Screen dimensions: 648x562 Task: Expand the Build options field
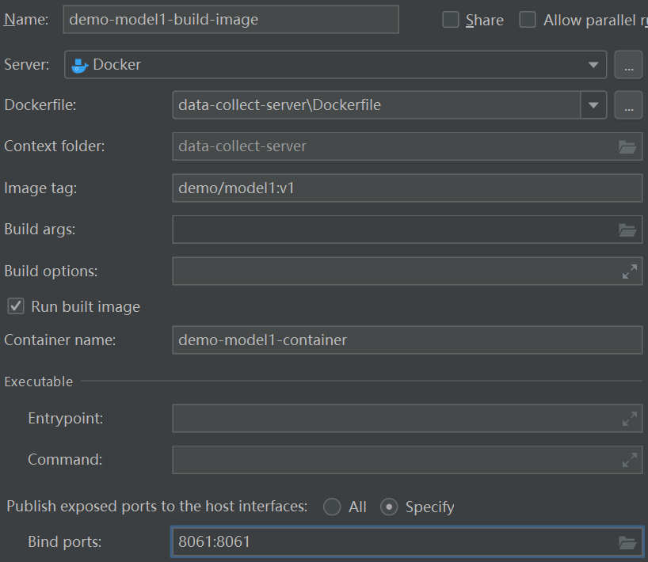(630, 272)
